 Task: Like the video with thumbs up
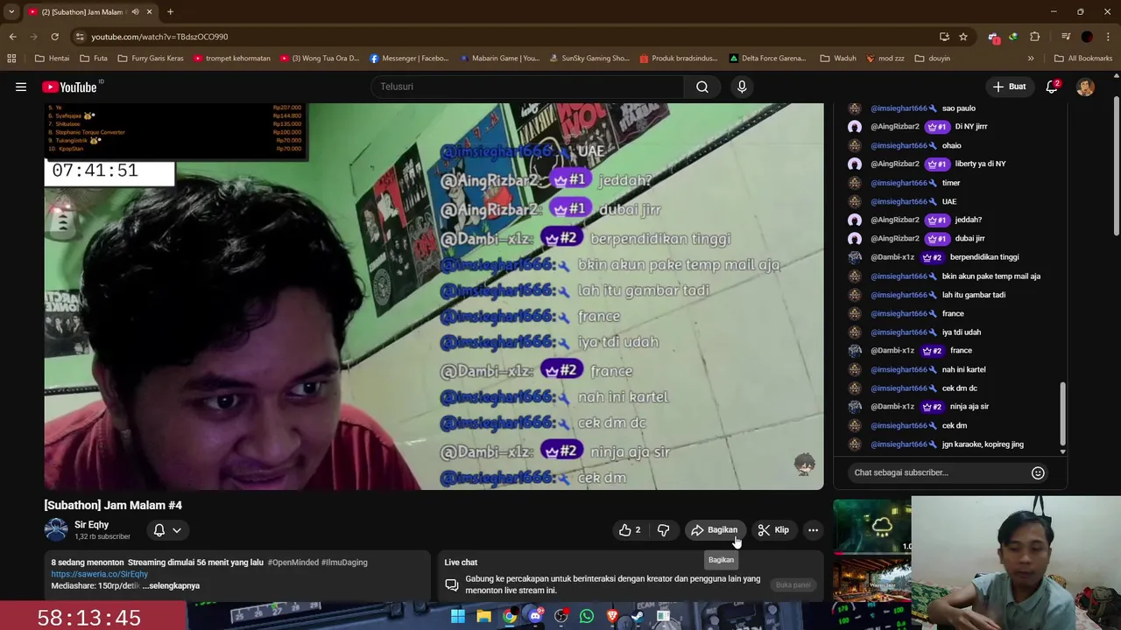coord(630,530)
